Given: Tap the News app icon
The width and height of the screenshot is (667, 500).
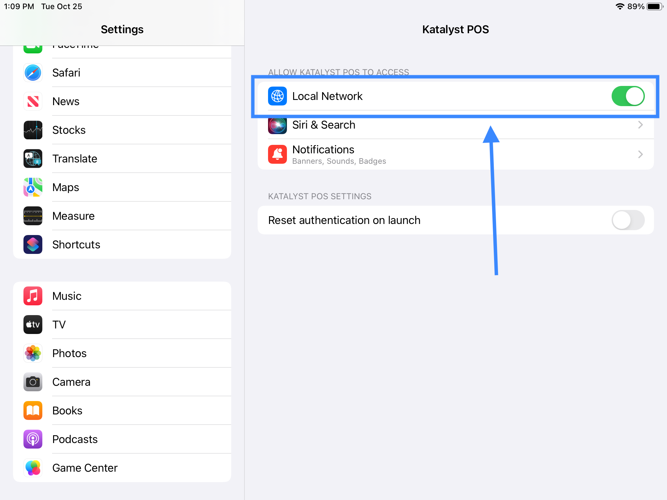Looking at the screenshot, I should (33, 101).
